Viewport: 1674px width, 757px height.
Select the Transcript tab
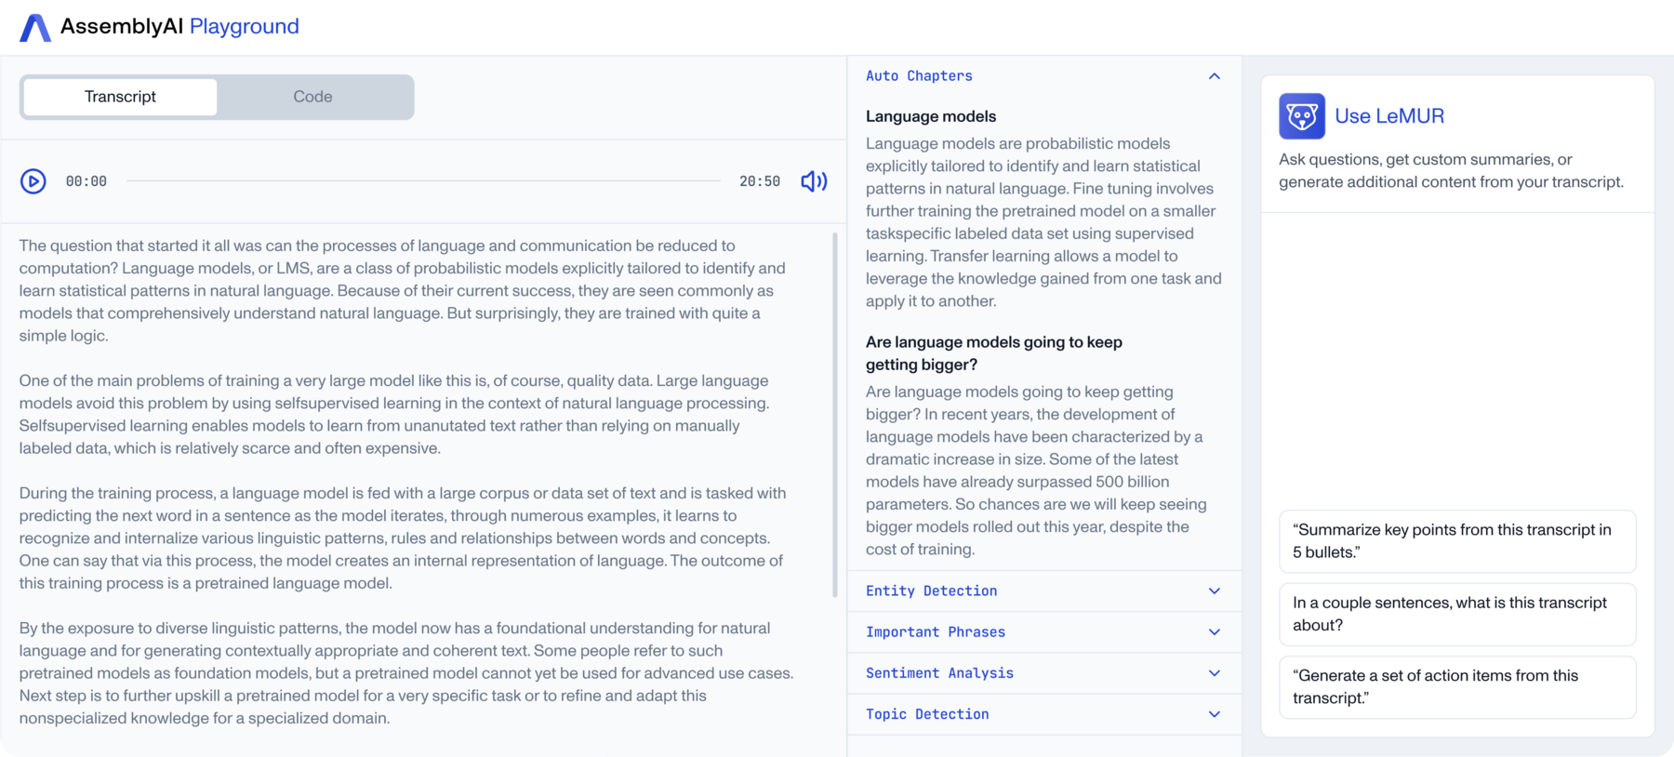point(120,96)
